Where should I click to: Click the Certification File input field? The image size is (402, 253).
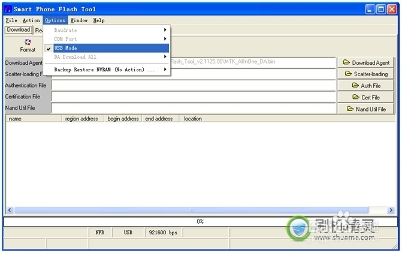(194, 97)
